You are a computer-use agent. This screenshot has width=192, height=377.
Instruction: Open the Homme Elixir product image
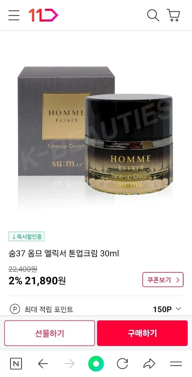pyautogui.click(x=96, y=132)
